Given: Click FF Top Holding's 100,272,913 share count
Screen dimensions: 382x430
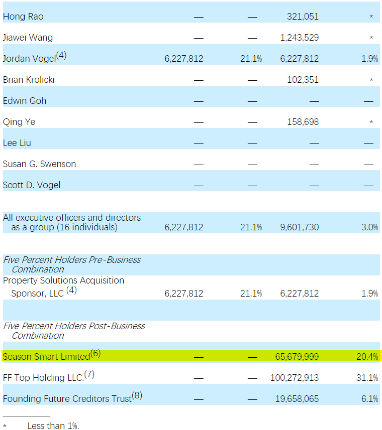Looking at the screenshot, I should [x=295, y=378].
